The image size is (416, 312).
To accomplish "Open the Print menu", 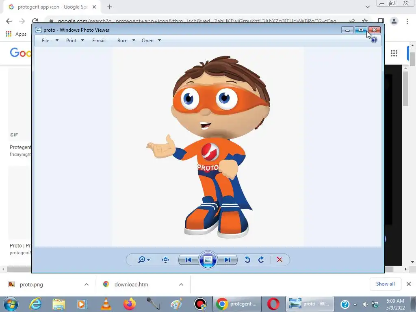I will coord(71,41).
